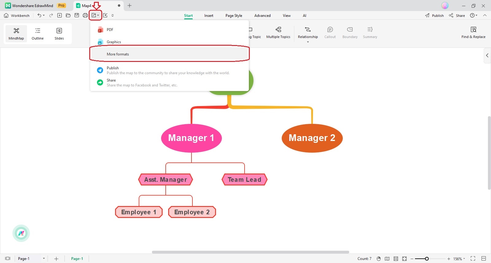
Task: Expand quick access toolbar customization arrow
Action: [x=113, y=15]
